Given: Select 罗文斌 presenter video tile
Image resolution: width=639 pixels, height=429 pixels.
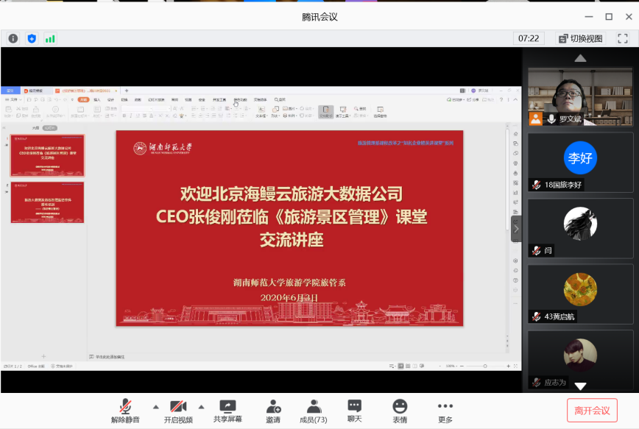Looking at the screenshot, I should coord(580,96).
